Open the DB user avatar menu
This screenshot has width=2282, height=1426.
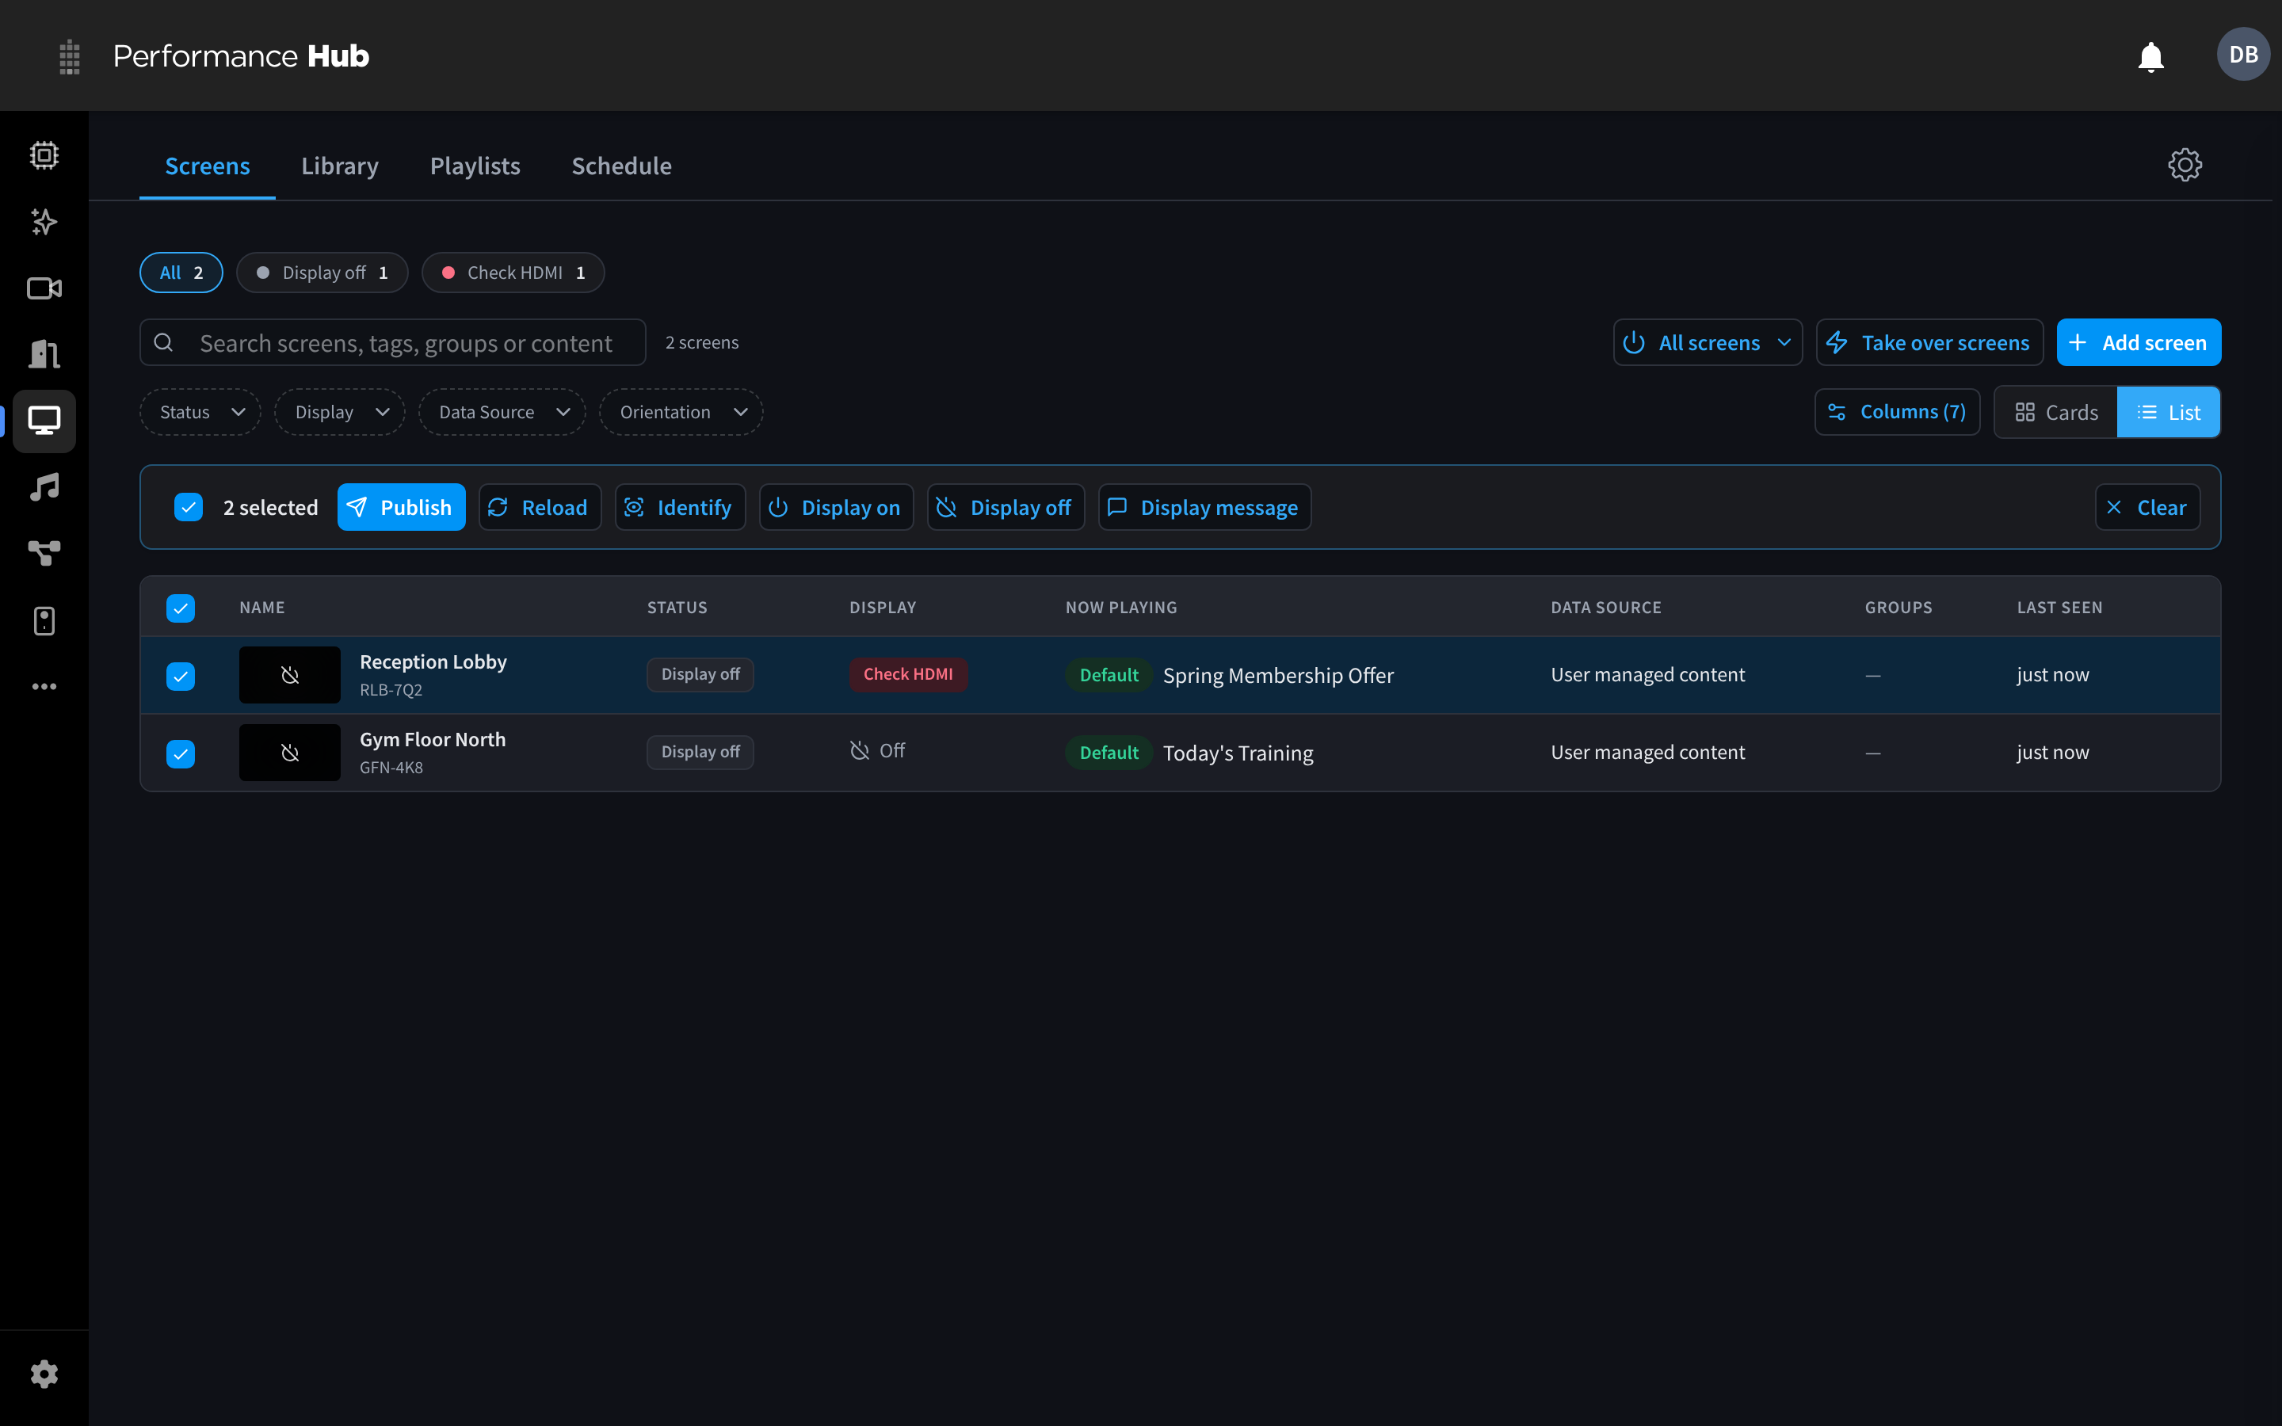click(2242, 55)
